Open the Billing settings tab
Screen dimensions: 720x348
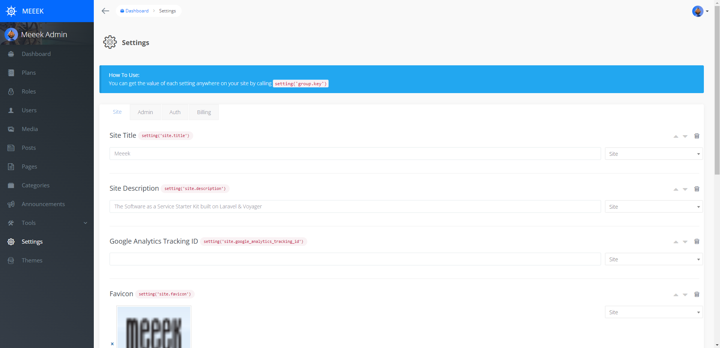(204, 112)
